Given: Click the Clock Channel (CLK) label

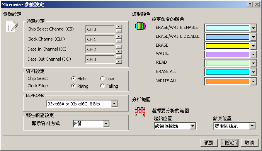Looking at the screenshot, I should [x=46, y=39].
